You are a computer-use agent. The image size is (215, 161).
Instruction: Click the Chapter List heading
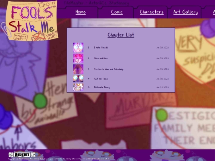121,35
